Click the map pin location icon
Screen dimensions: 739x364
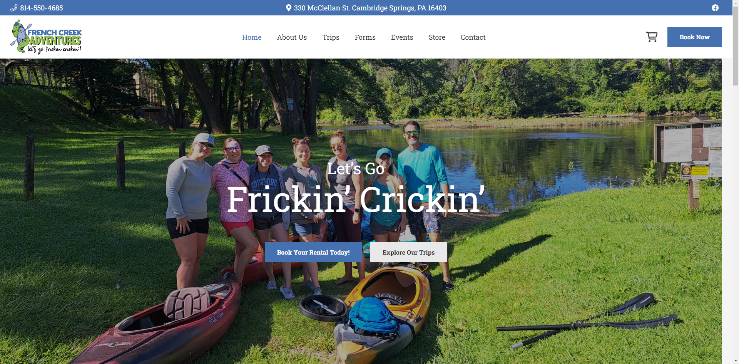click(289, 8)
